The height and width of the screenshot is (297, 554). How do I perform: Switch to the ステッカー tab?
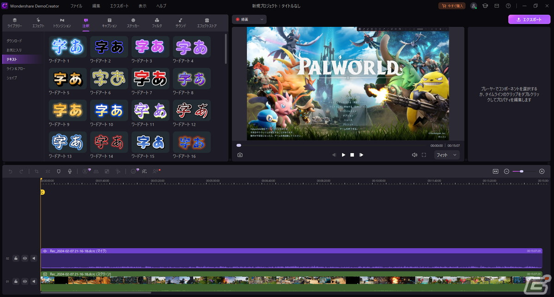[133, 23]
